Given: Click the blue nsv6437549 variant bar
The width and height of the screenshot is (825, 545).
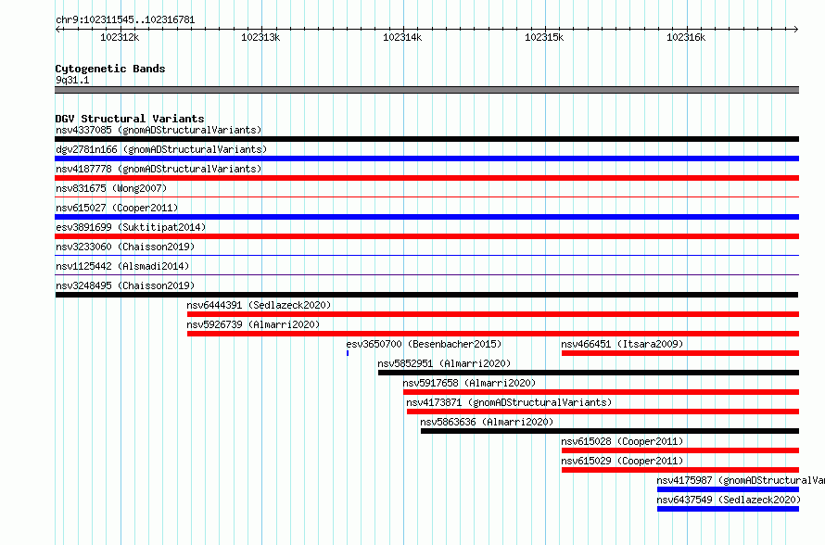Looking at the screenshot, I should (x=729, y=509).
